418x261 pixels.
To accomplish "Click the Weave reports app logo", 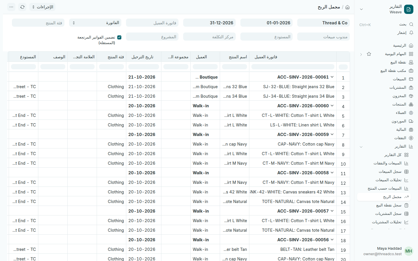I will coord(409,9).
